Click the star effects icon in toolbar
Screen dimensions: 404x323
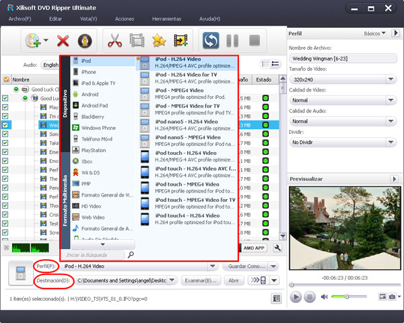click(159, 41)
